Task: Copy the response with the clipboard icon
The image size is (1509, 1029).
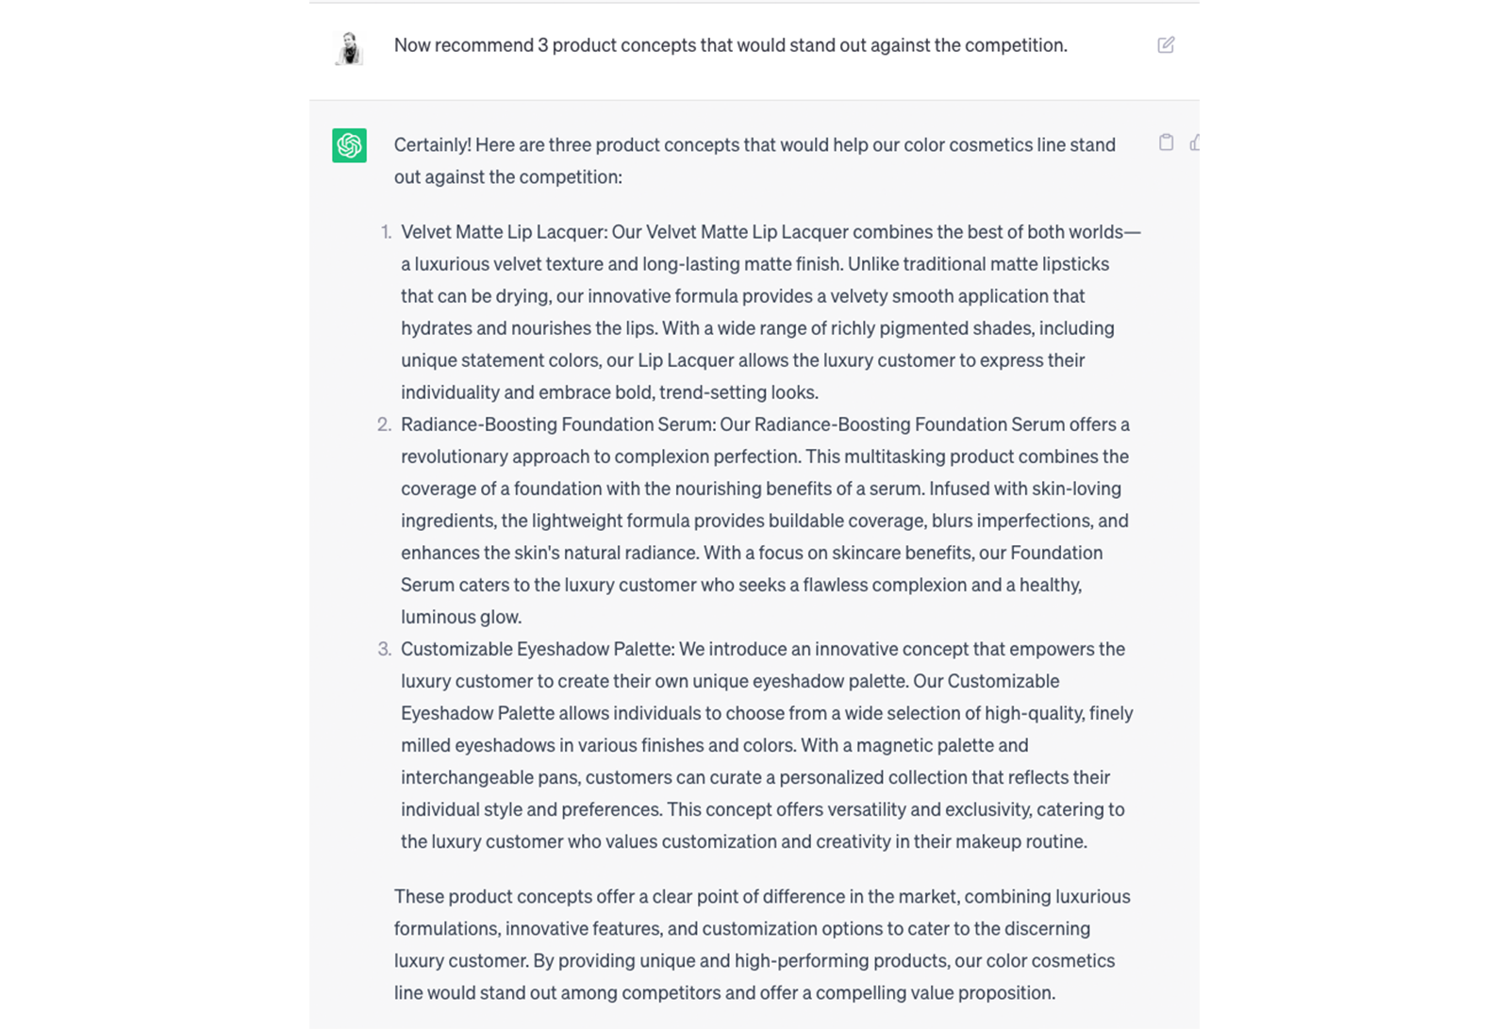Action: tap(1166, 142)
